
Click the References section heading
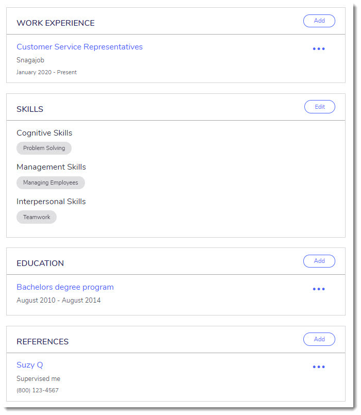pos(42,342)
